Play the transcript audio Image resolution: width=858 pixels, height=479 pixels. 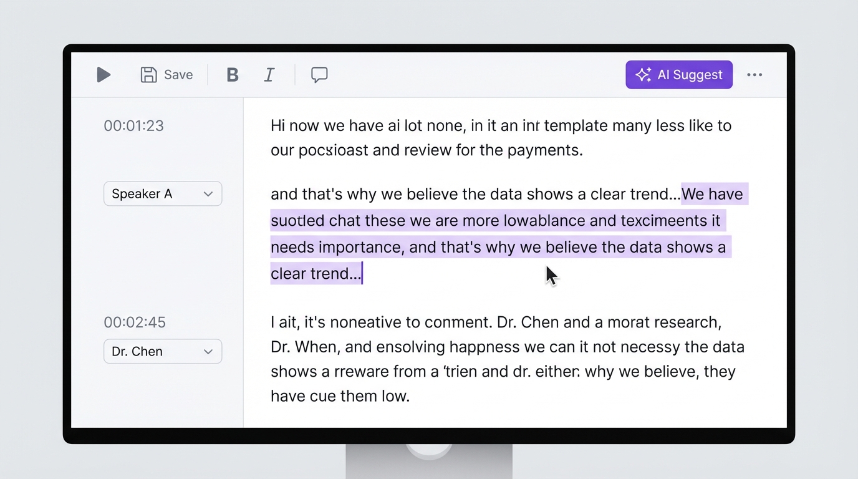pos(104,75)
